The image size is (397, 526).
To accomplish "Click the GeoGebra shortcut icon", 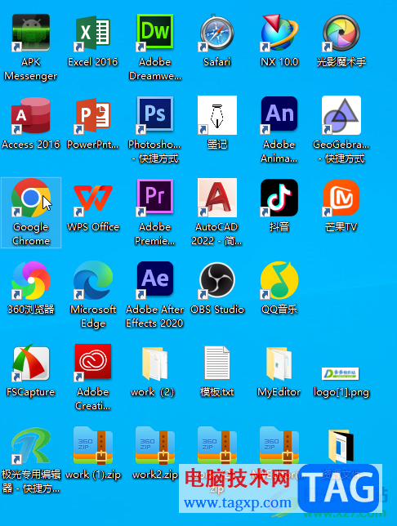I will tap(341, 115).
